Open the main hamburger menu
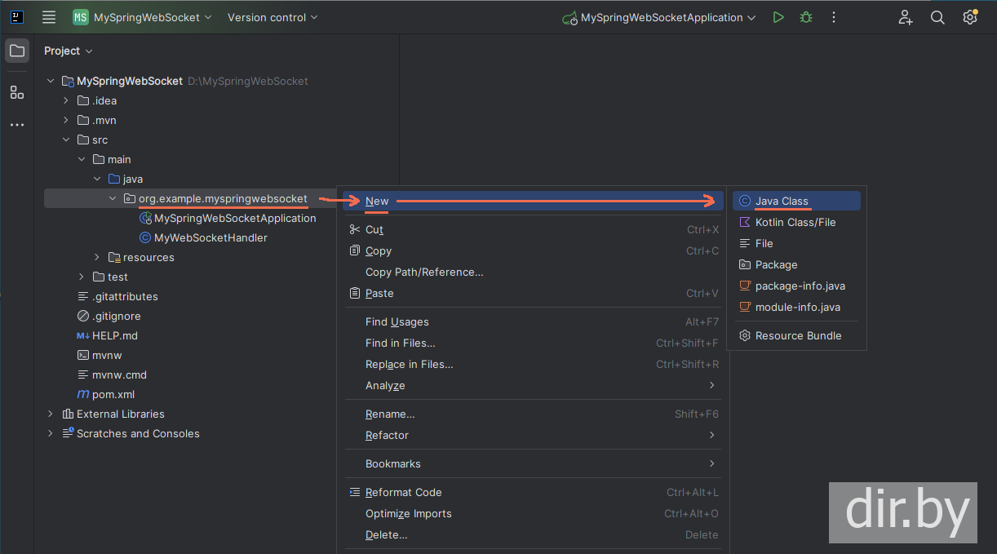Image resolution: width=997 pixels, height=554 pixels. pyautogui.click(x=49, y=17)
